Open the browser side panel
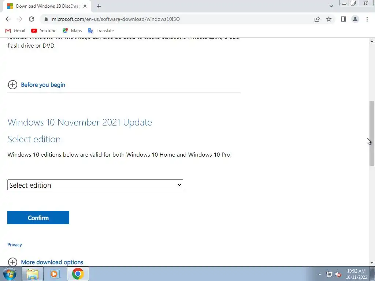 [344, 19]
